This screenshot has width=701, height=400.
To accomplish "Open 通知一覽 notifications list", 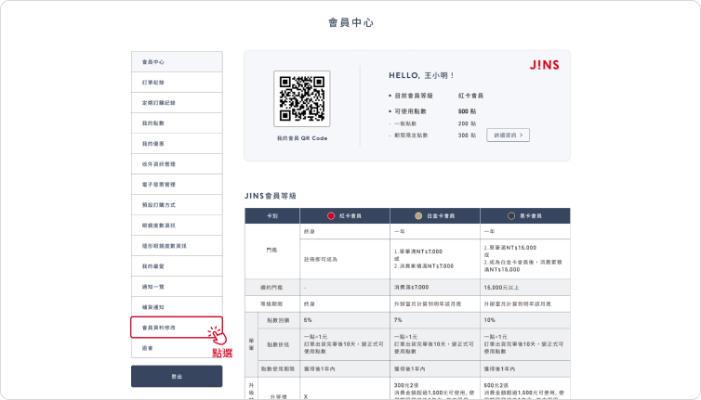I will click(x=177, y=287).
